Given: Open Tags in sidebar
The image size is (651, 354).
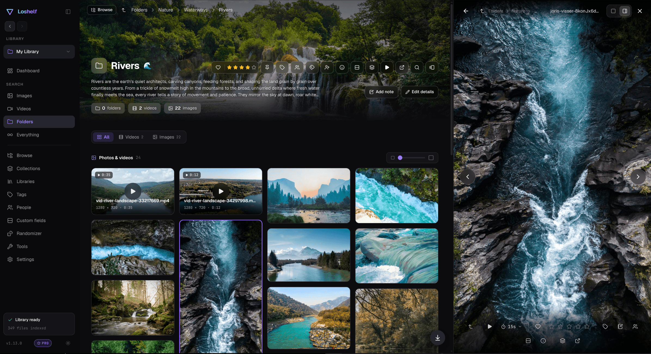Looking at the screenshot, I should tap(39, 195).
